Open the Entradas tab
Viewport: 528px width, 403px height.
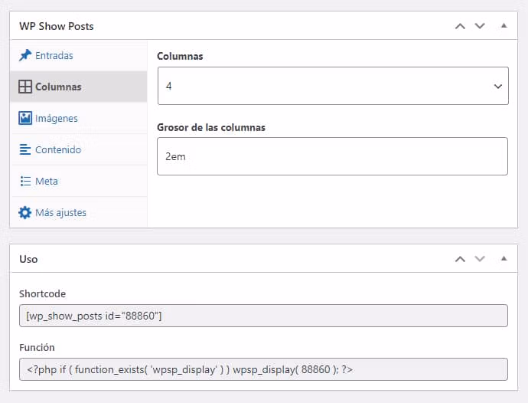coord(79,55)
